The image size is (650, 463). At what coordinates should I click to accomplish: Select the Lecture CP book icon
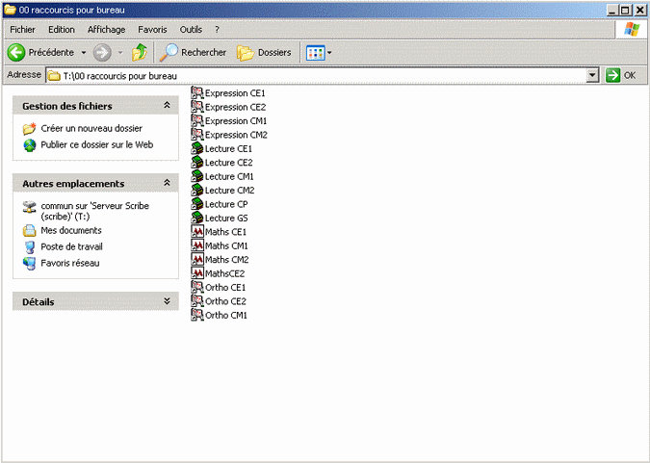click(x=196, y=204)
